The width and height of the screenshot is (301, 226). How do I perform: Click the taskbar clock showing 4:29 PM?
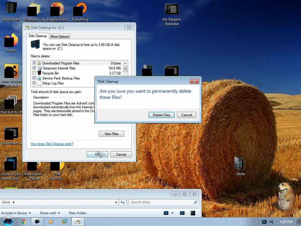286,222
